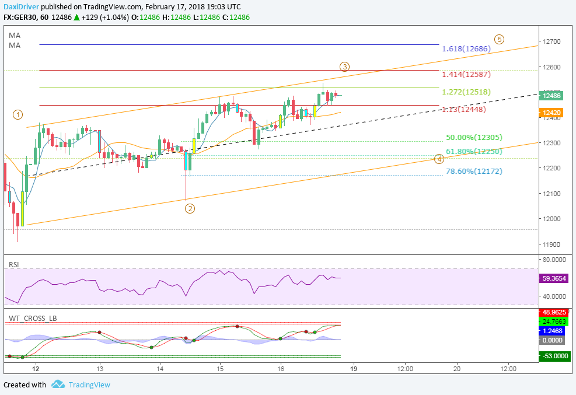
Task: Click the date 20 on time axis
Action: [456, 369]
